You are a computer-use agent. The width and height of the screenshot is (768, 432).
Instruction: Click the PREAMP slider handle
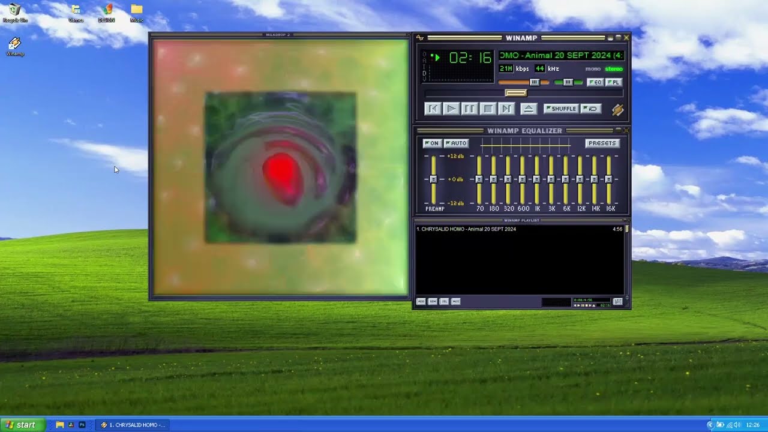coord(433,179)
